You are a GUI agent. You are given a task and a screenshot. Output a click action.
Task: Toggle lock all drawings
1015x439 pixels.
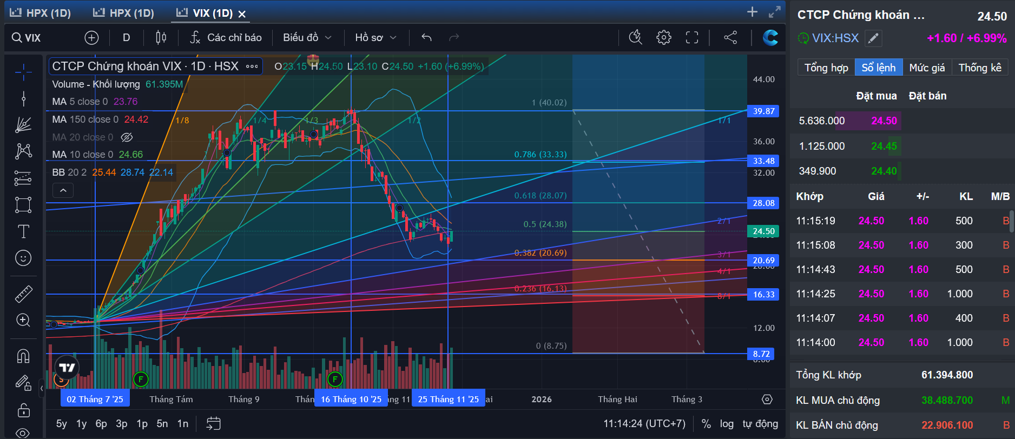[23, 410]
